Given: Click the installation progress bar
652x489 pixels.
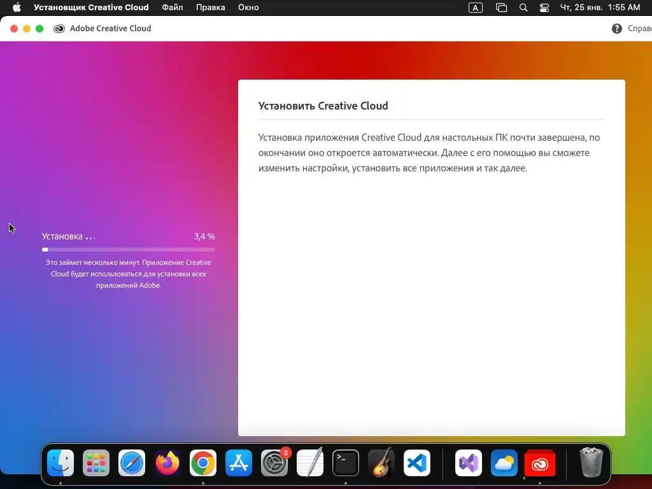Looking at the screenshot, I should (129, 250).
